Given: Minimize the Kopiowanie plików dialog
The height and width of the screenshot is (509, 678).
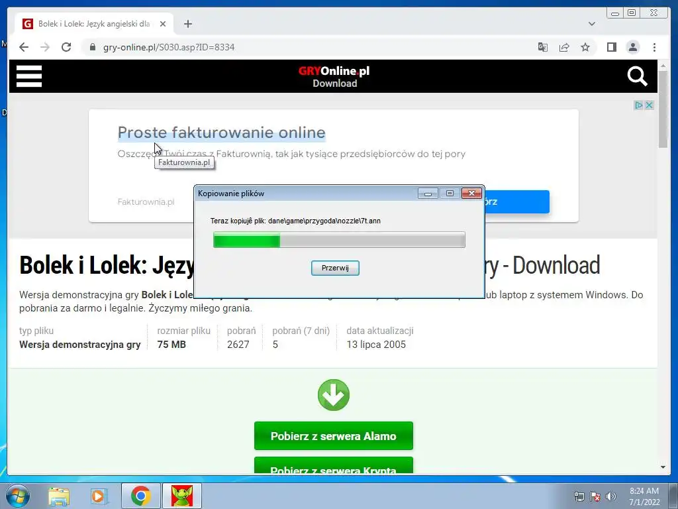Looking at the screenshot, I should tap(428, 194).
